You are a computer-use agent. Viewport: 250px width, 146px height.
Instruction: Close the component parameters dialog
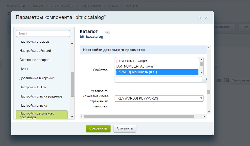[x=206, y=18]
